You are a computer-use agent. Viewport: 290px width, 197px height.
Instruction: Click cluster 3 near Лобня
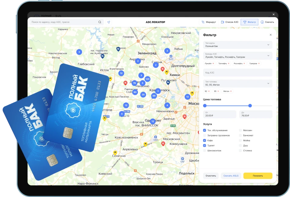pyautogui.click(x=167, y=51)
